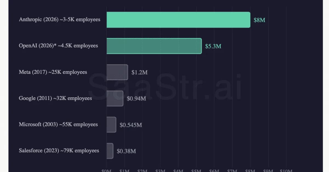Click the '$0.94M' value label
The image size is (329, 172).
click(x=136, y=99)
